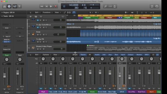The width and height of the screenshot is (167, 94).
Task: Switch mixer to Tracks view
Action: 83,55
